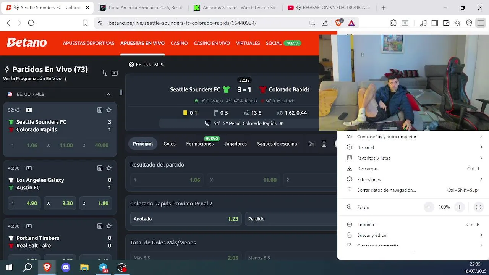Open VIRTUALES section
Screen dimensions: 489x275
[x=248, y=43]
